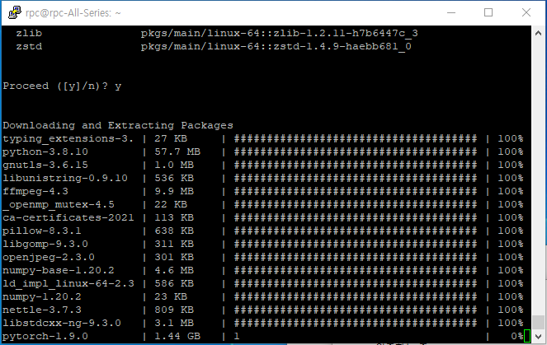
Task: Click the scrollbar up arrow
Action: 538,34
